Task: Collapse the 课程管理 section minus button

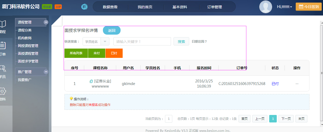Action: (x=46, y=22)
